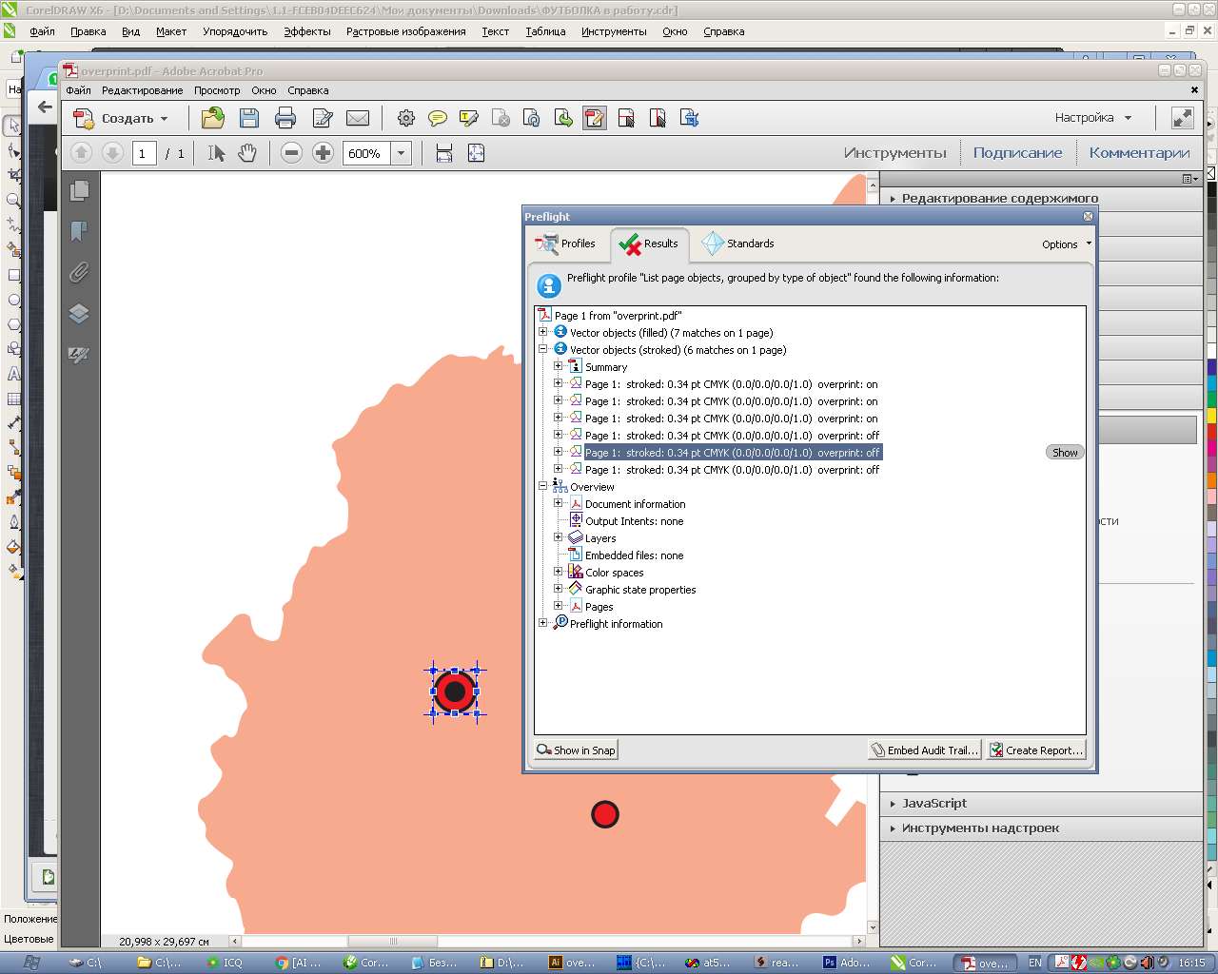This screenshot has height=974, width=1218.
Task: Open Preflight Options dropdown menu
Action: point(1066,244)
